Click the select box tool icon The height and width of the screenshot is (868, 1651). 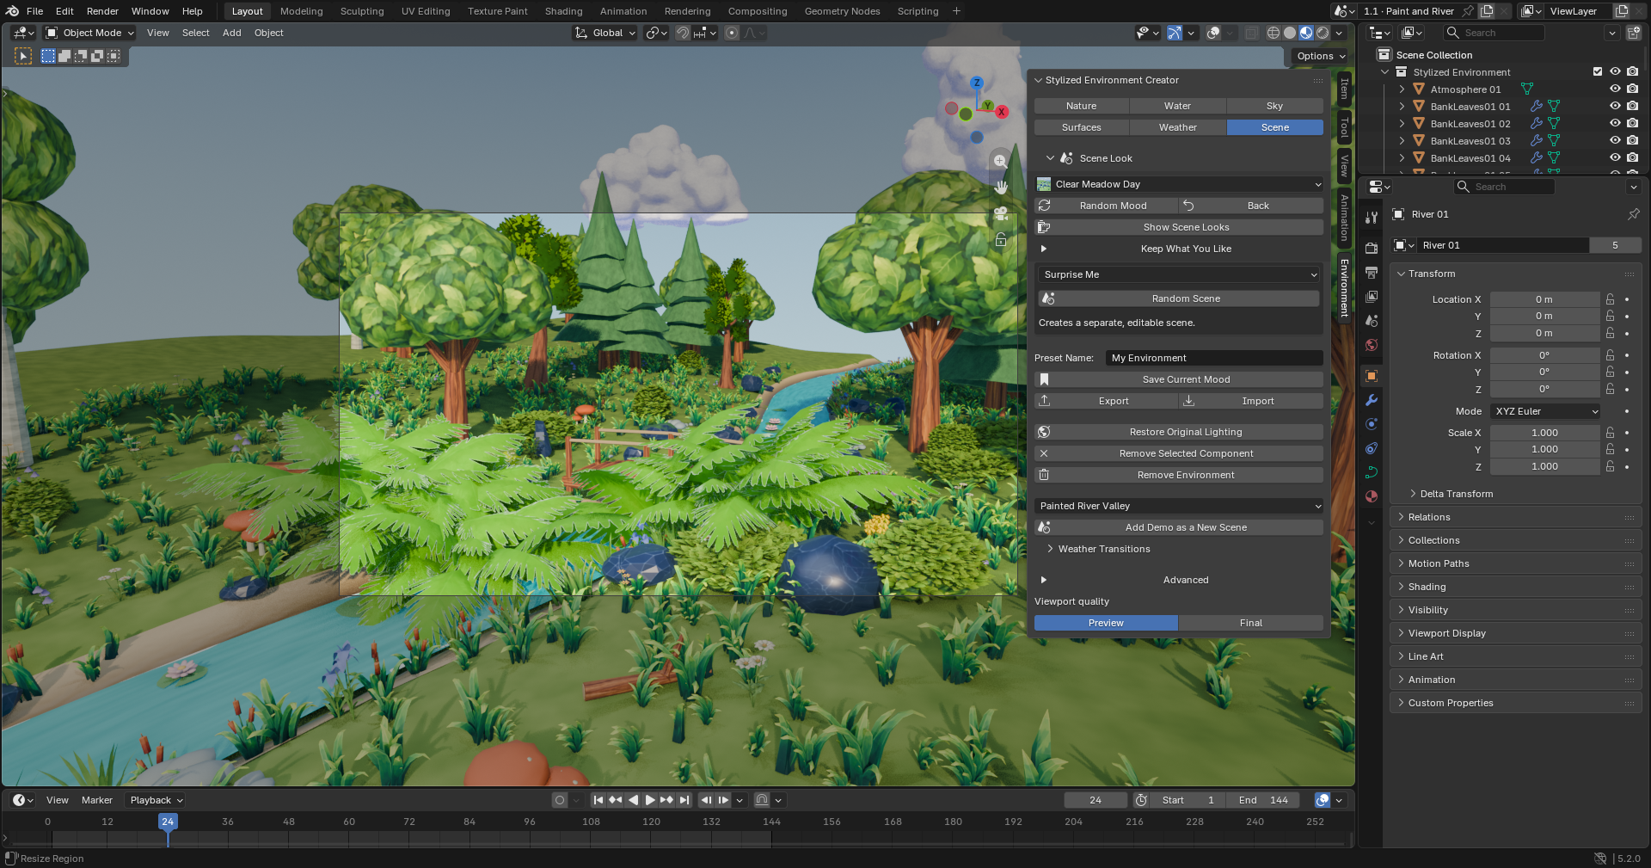[23, 56]
